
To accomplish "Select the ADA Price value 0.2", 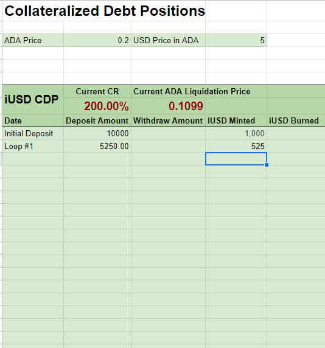I will 97,40.
